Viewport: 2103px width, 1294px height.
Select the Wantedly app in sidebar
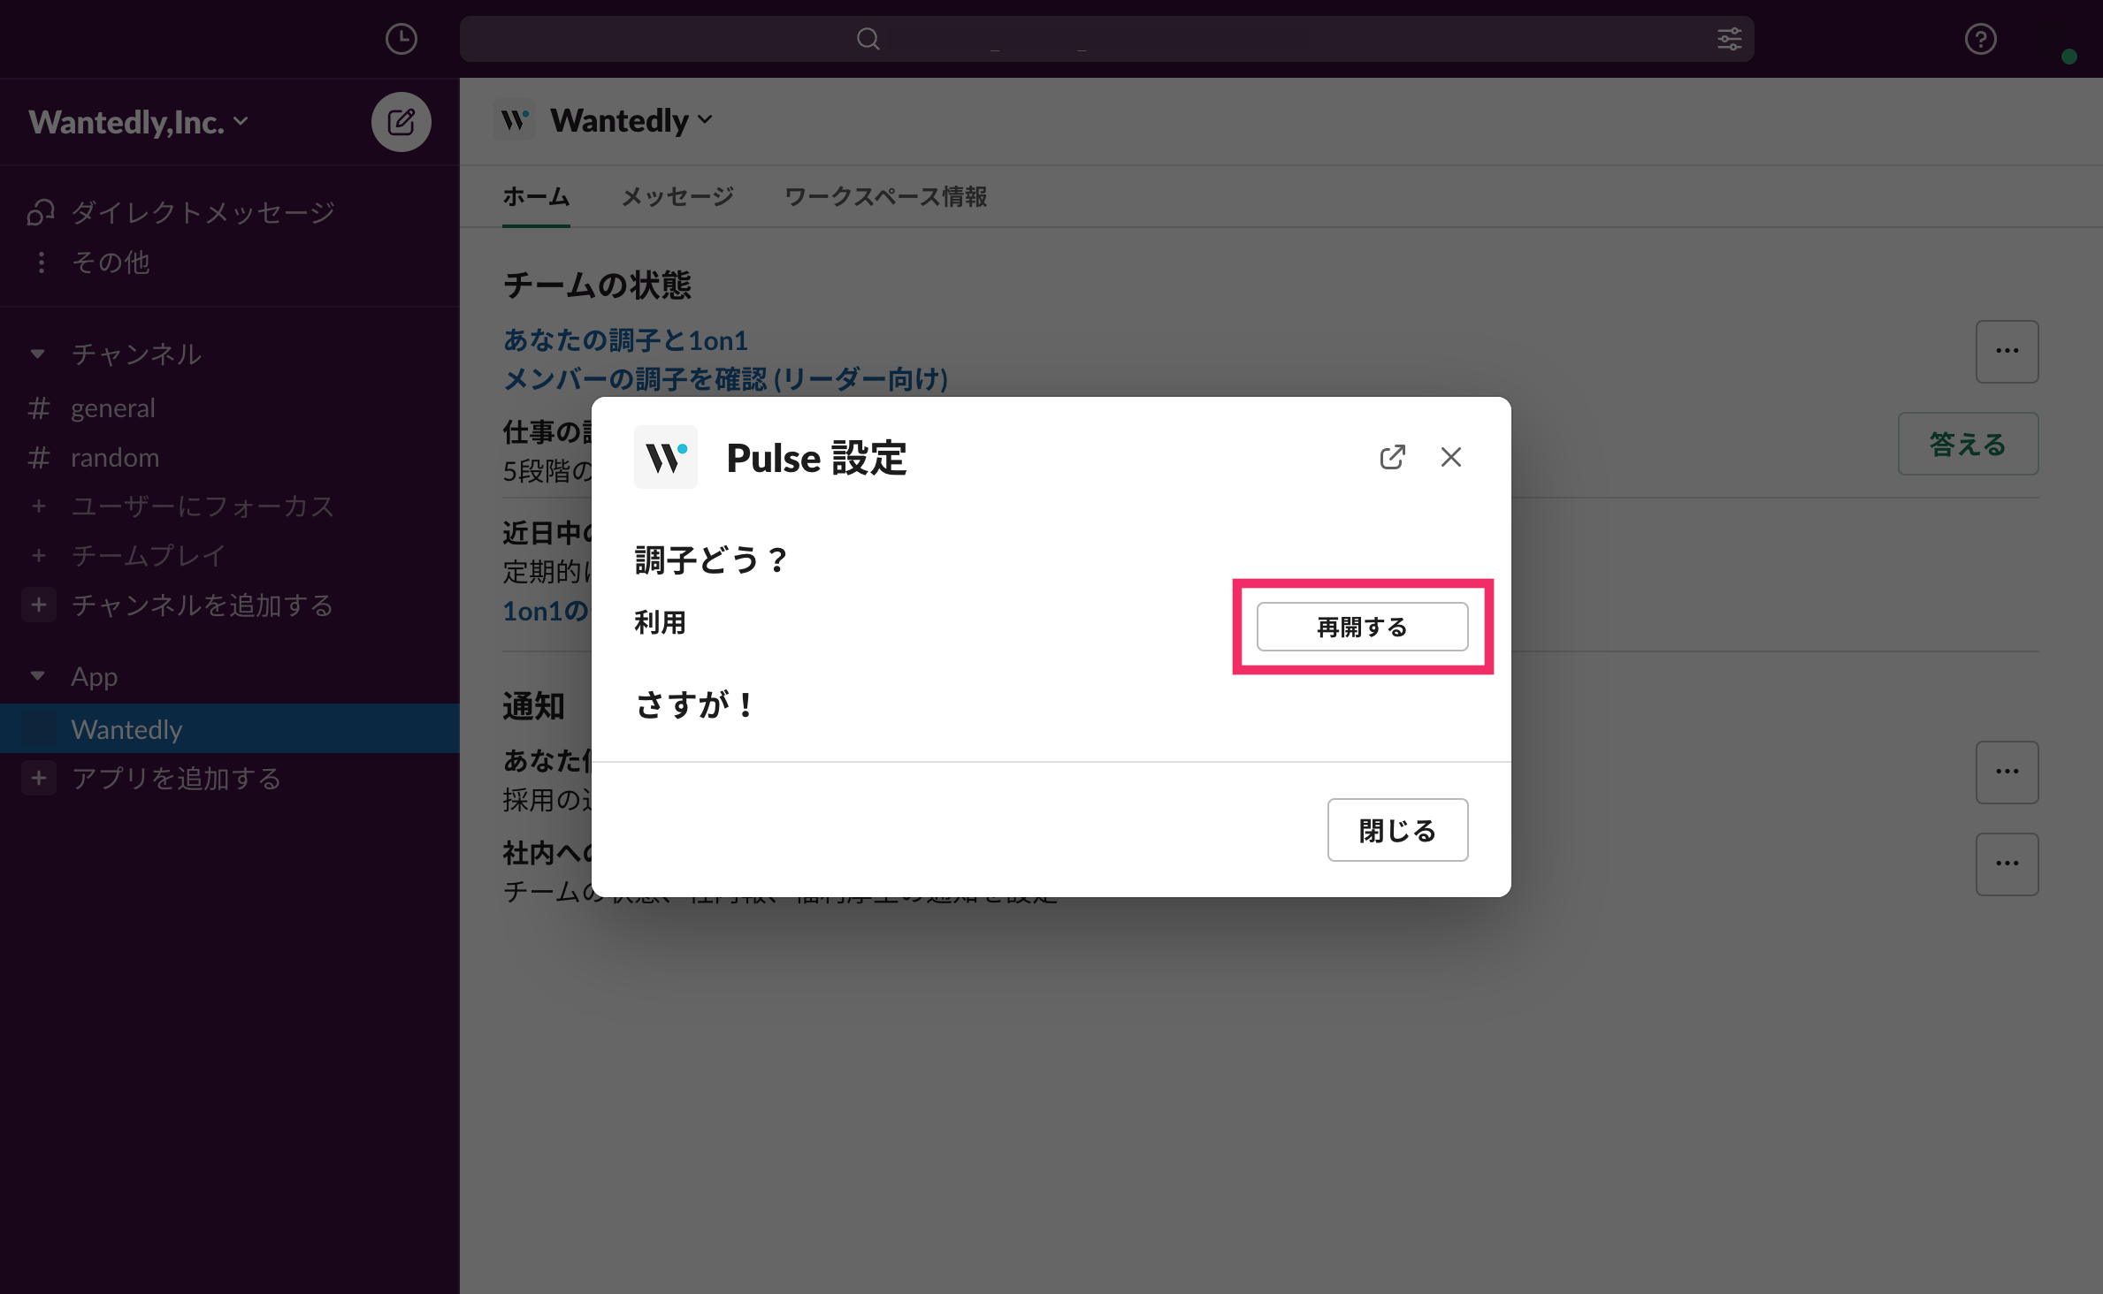pyautogui.click(x=230, y=729)
